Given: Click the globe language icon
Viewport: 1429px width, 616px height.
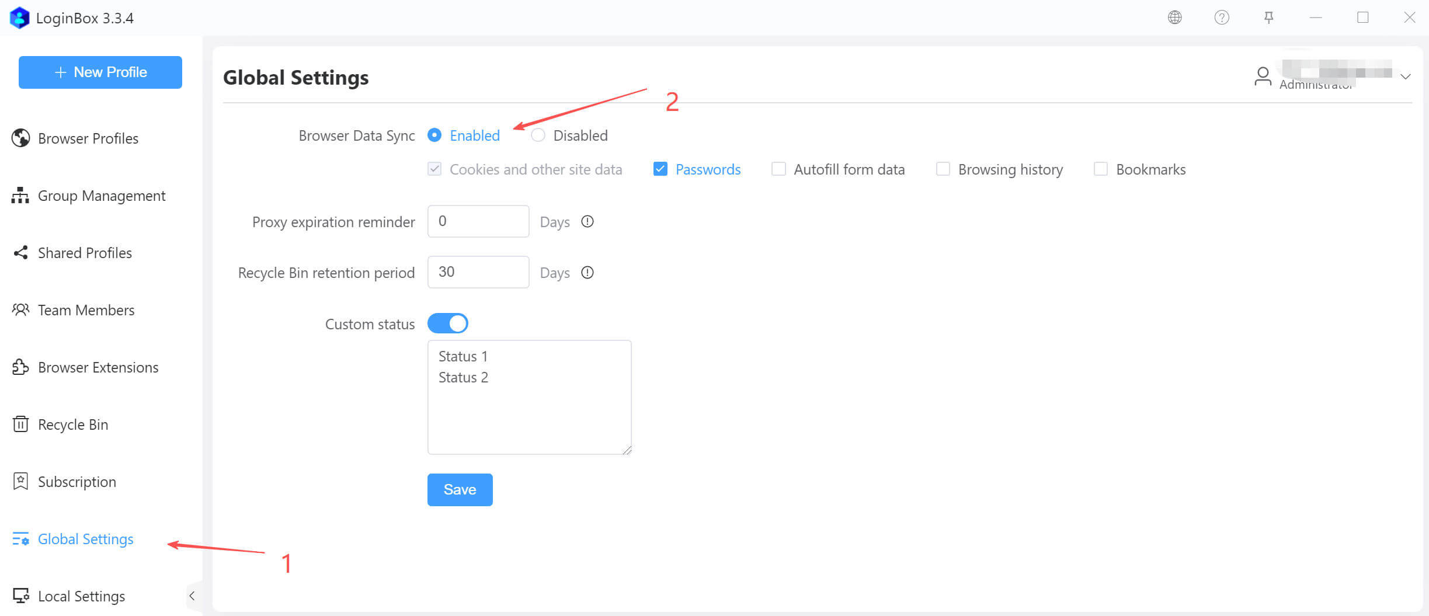Looking at the screenshot, I should pyautogui.click(x=1174, y=18).
